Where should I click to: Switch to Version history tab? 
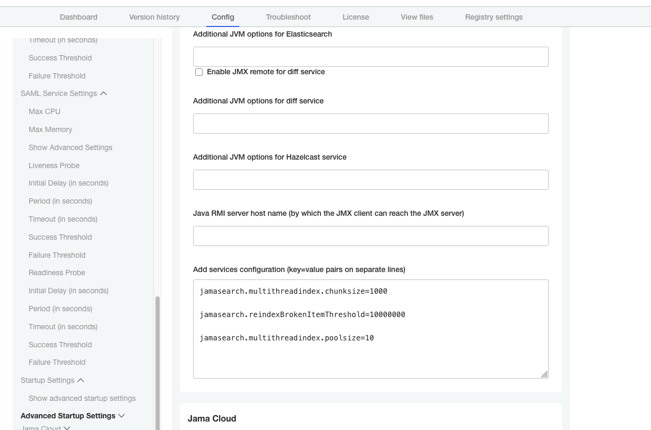tap(154, 17)
